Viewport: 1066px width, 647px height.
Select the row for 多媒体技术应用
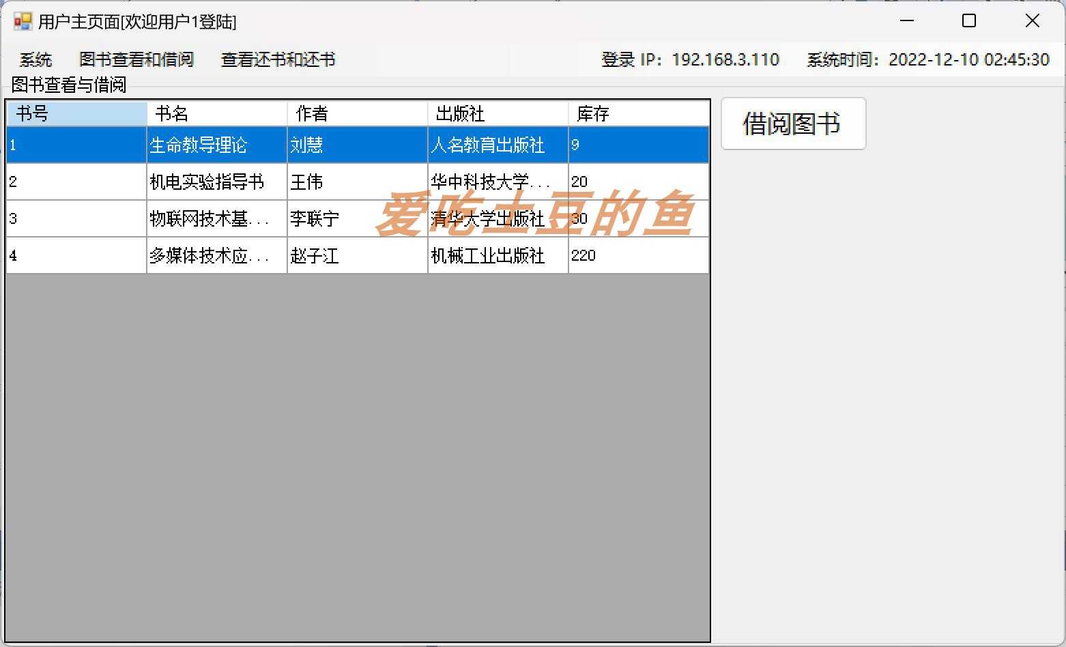point(216,255)
